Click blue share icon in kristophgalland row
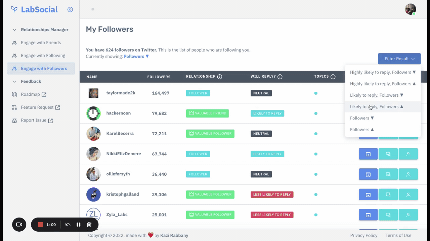Screen dimensions: 430x241 click(x=368, y=194)
